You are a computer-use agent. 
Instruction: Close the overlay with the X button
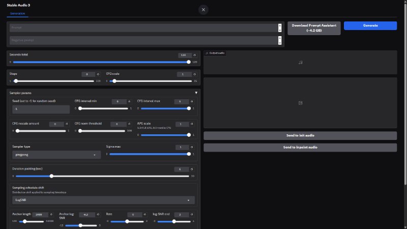click(x=203, y=10)
